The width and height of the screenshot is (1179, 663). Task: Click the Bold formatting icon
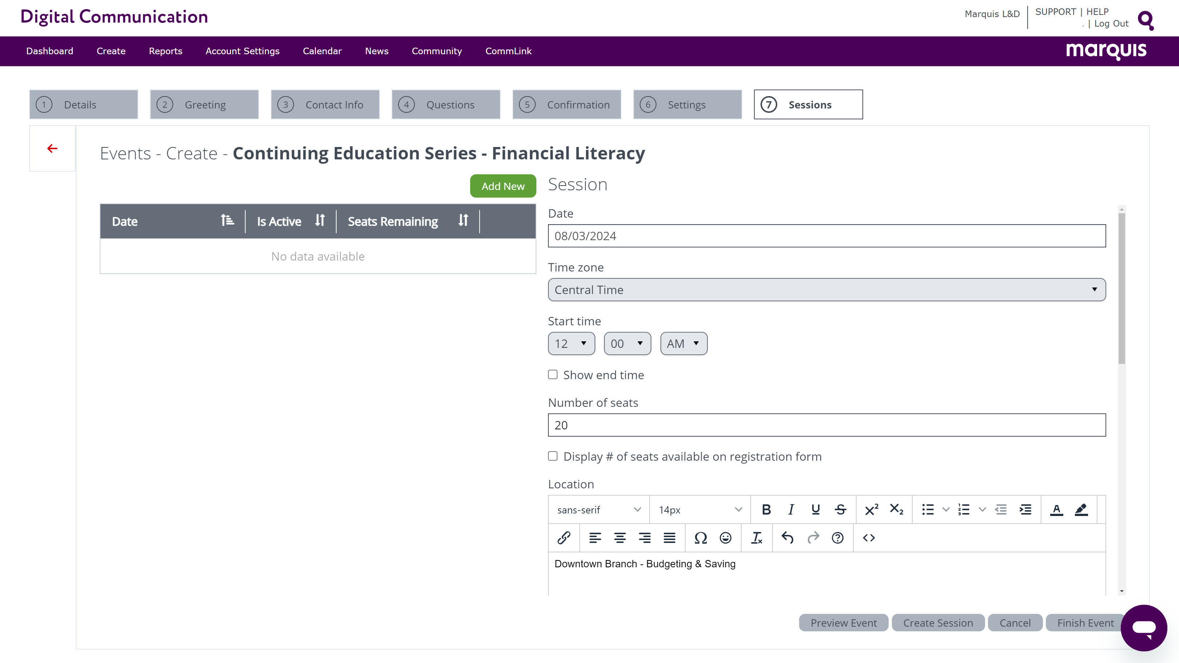tap(766, 509)
